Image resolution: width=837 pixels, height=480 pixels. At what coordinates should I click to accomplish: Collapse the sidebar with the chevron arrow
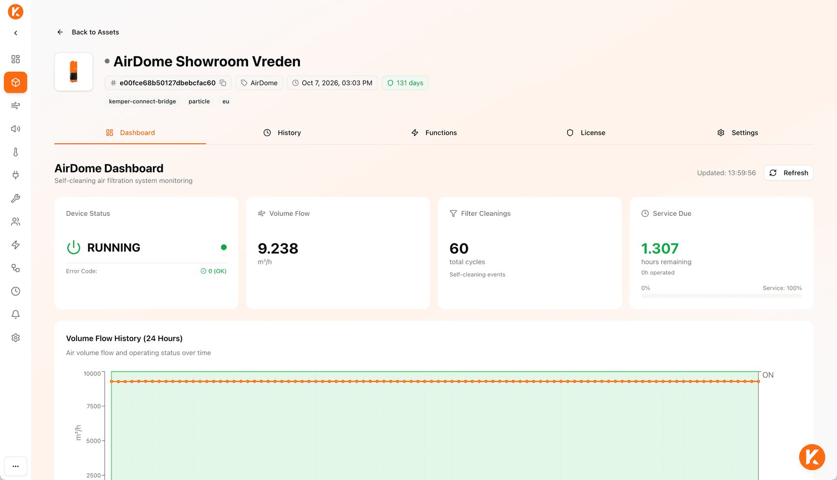(15, 33)
